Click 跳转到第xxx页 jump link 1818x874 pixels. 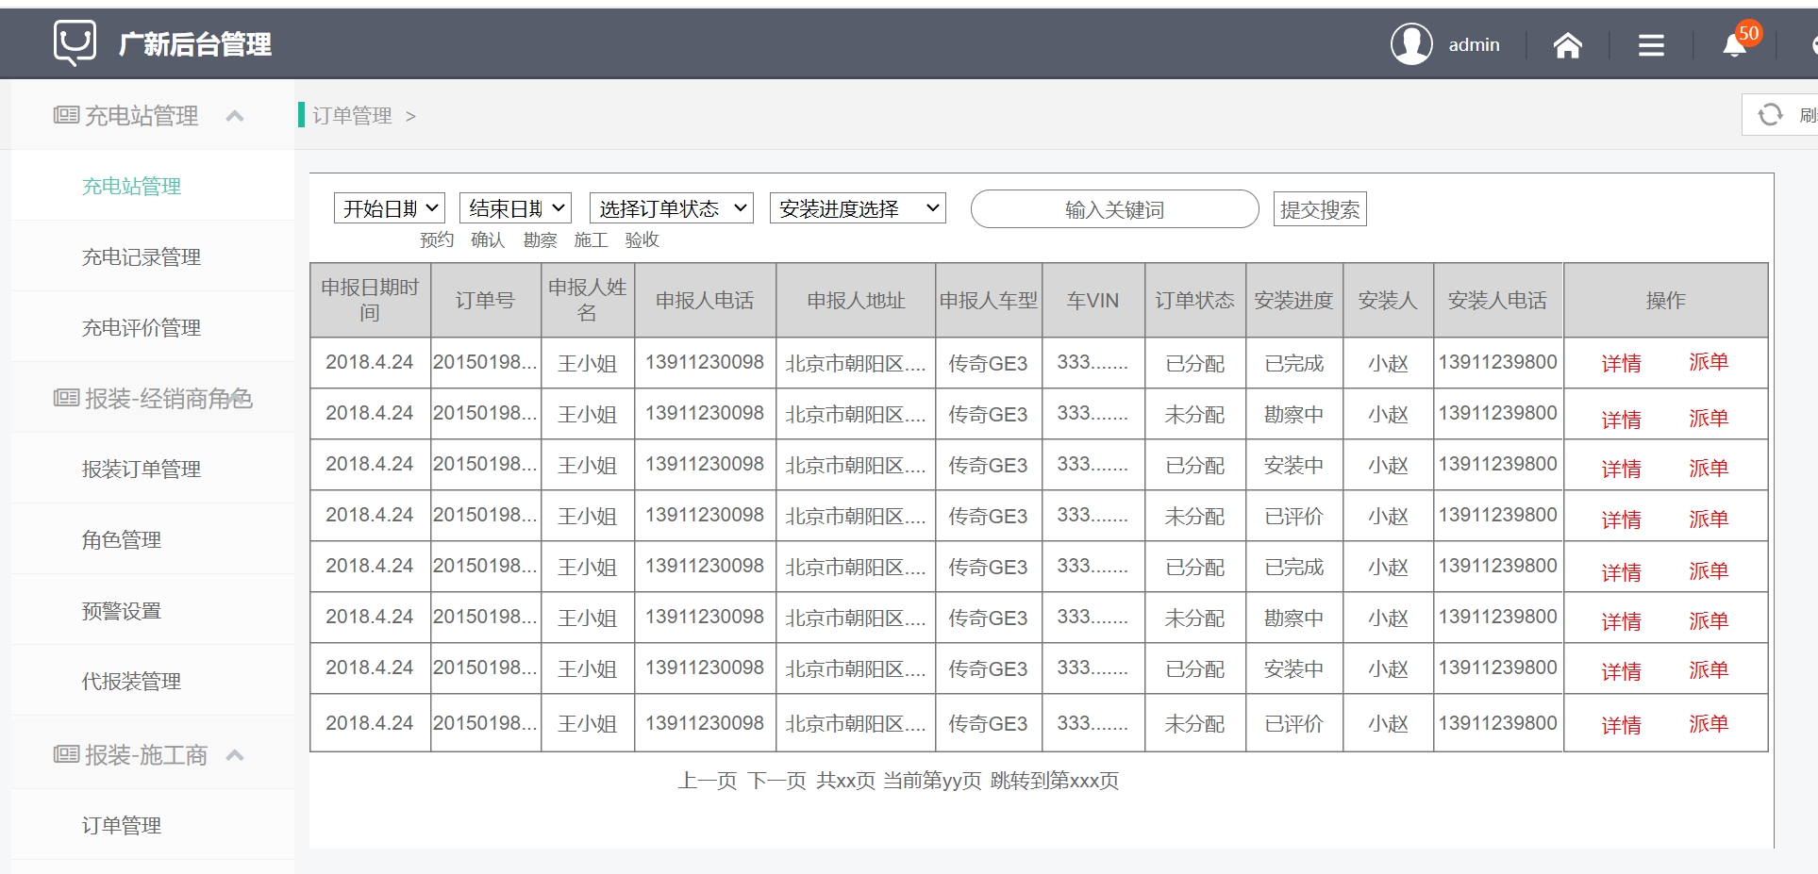coord(1055,781)
